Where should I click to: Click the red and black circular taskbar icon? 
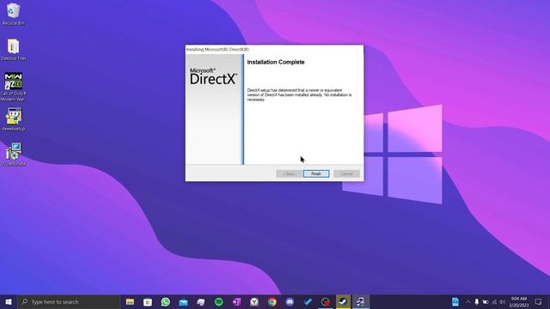pos(326,302)
